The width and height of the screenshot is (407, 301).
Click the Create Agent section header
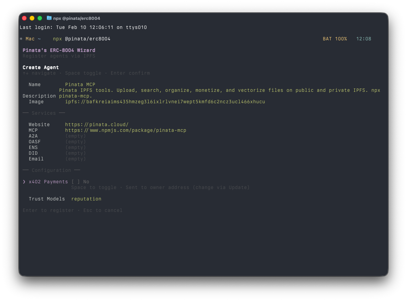(40, 67)
